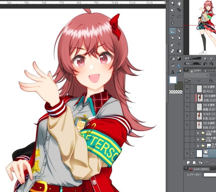Viewport: 216px width, 192px height.
Task: Select the Correct line tool
Action: point(179,72)
